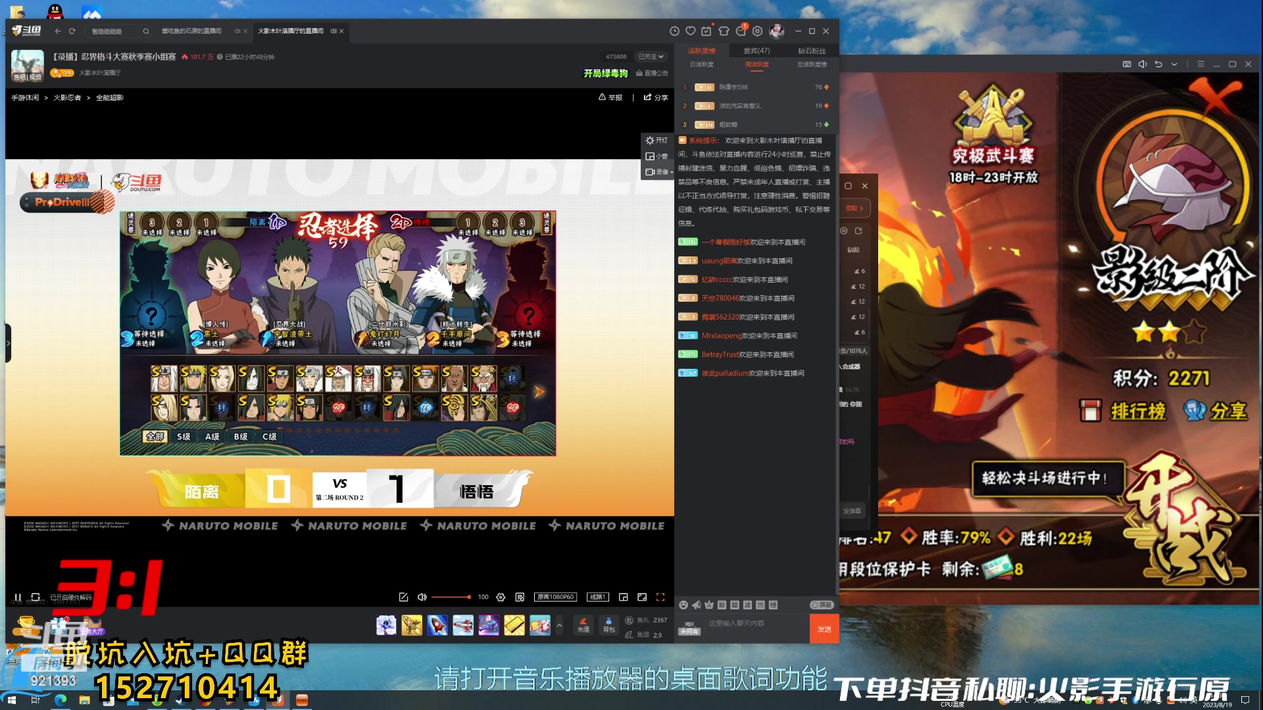Viewport: 1263px width, 710px height.
Task: Open the 录像 recording dropdown
Action: [x=658, y=172]
